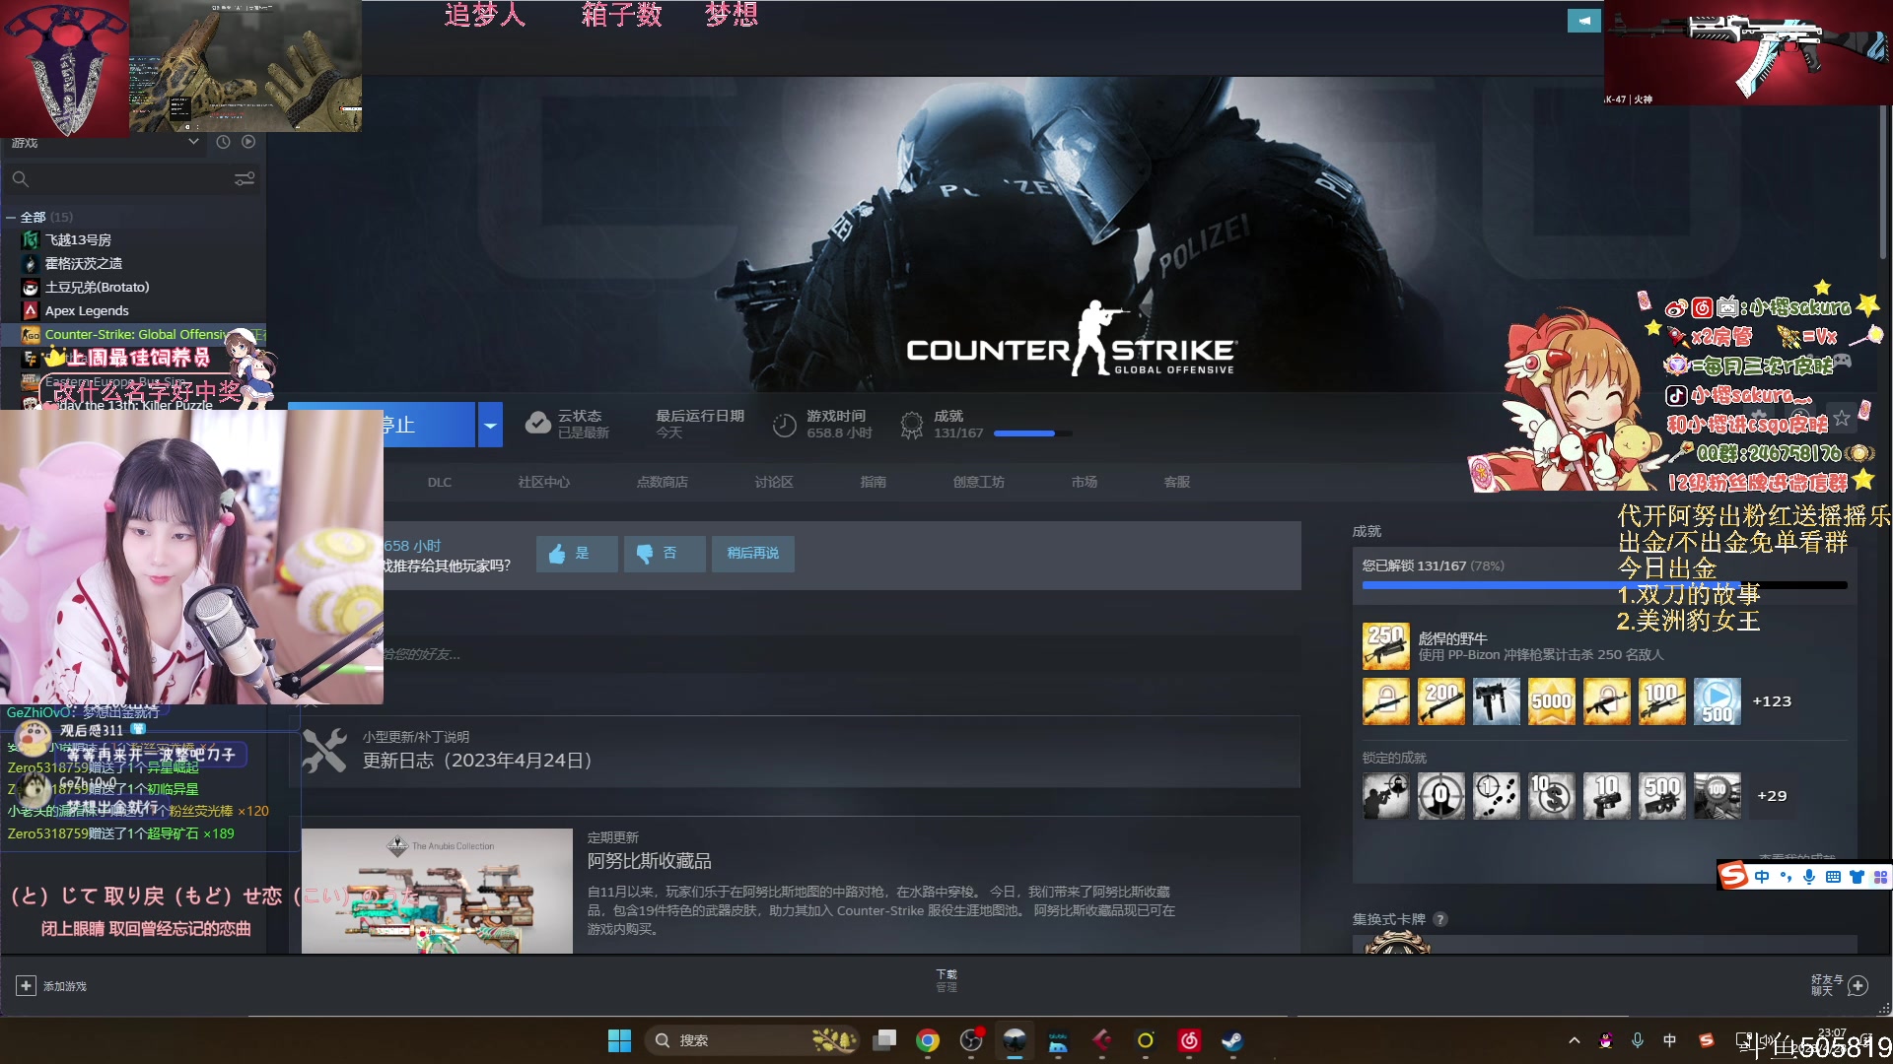Image resolution: width=1893 pixels, height=1064 pixels.
Task: Click the 是 thumbs-up recommend button
Action: tap(577, 554)
